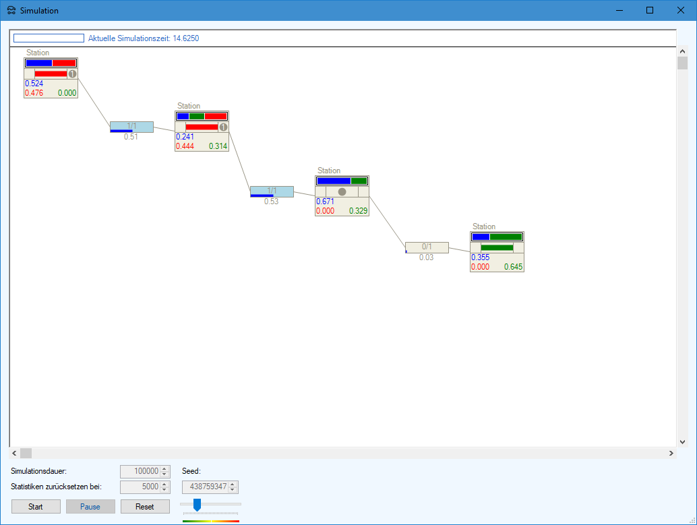Select the empty 0/1 buffer labeled 0.03
Viewport: 697px width, 525px height.
click(426, 247)
